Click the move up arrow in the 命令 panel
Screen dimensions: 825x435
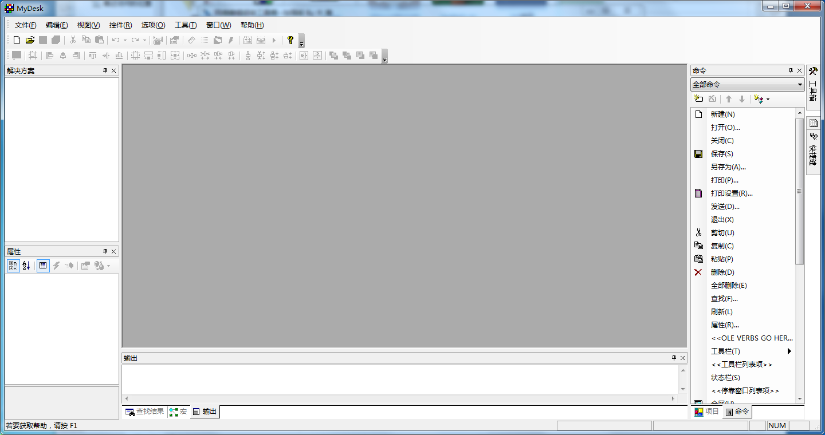coord(729,99)
